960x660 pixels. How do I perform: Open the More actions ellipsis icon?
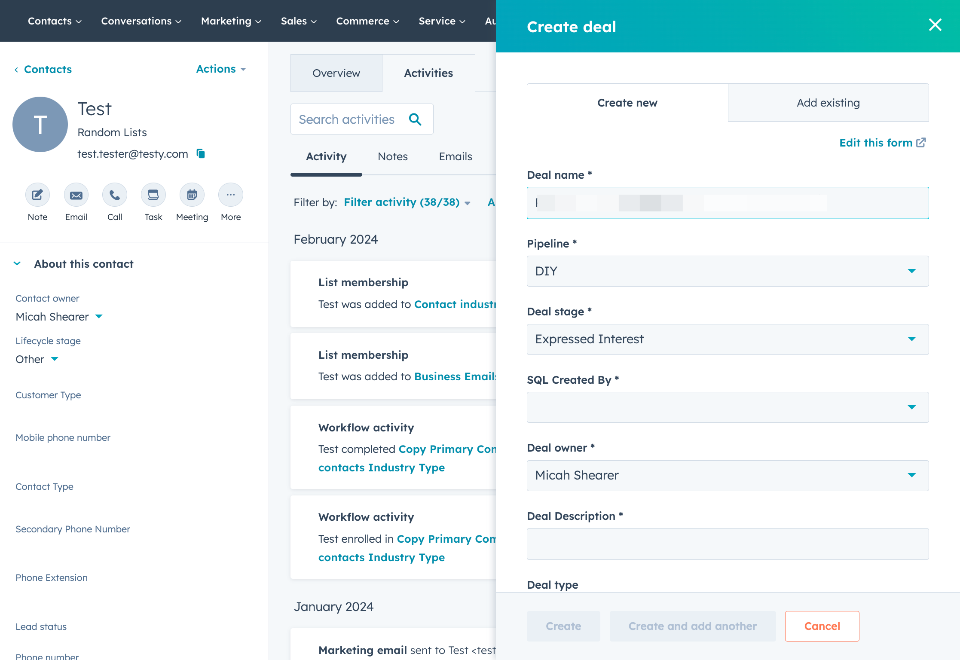tap(231, 196)
